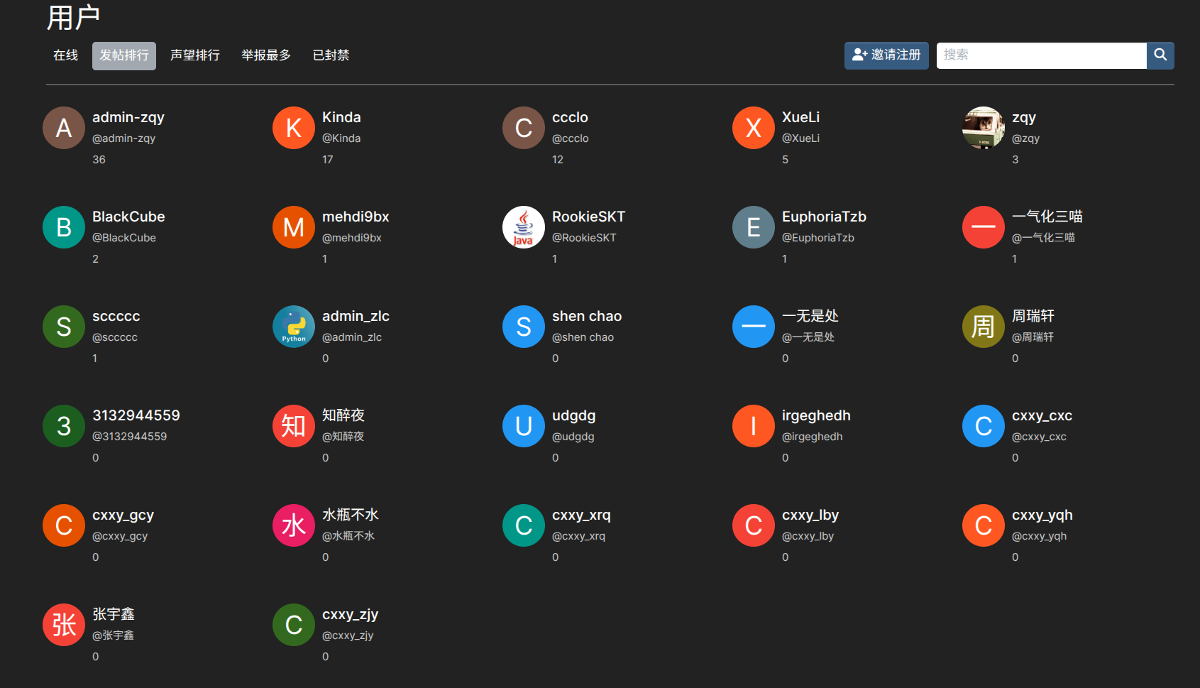This screenshot has width=1200, height=688.
Task: Open the EuphoriaTzb username link
Action: pos(824,217)
